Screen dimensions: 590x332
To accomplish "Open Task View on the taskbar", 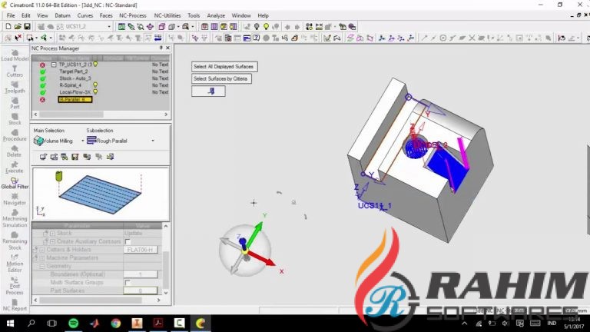I will point(52,324).
